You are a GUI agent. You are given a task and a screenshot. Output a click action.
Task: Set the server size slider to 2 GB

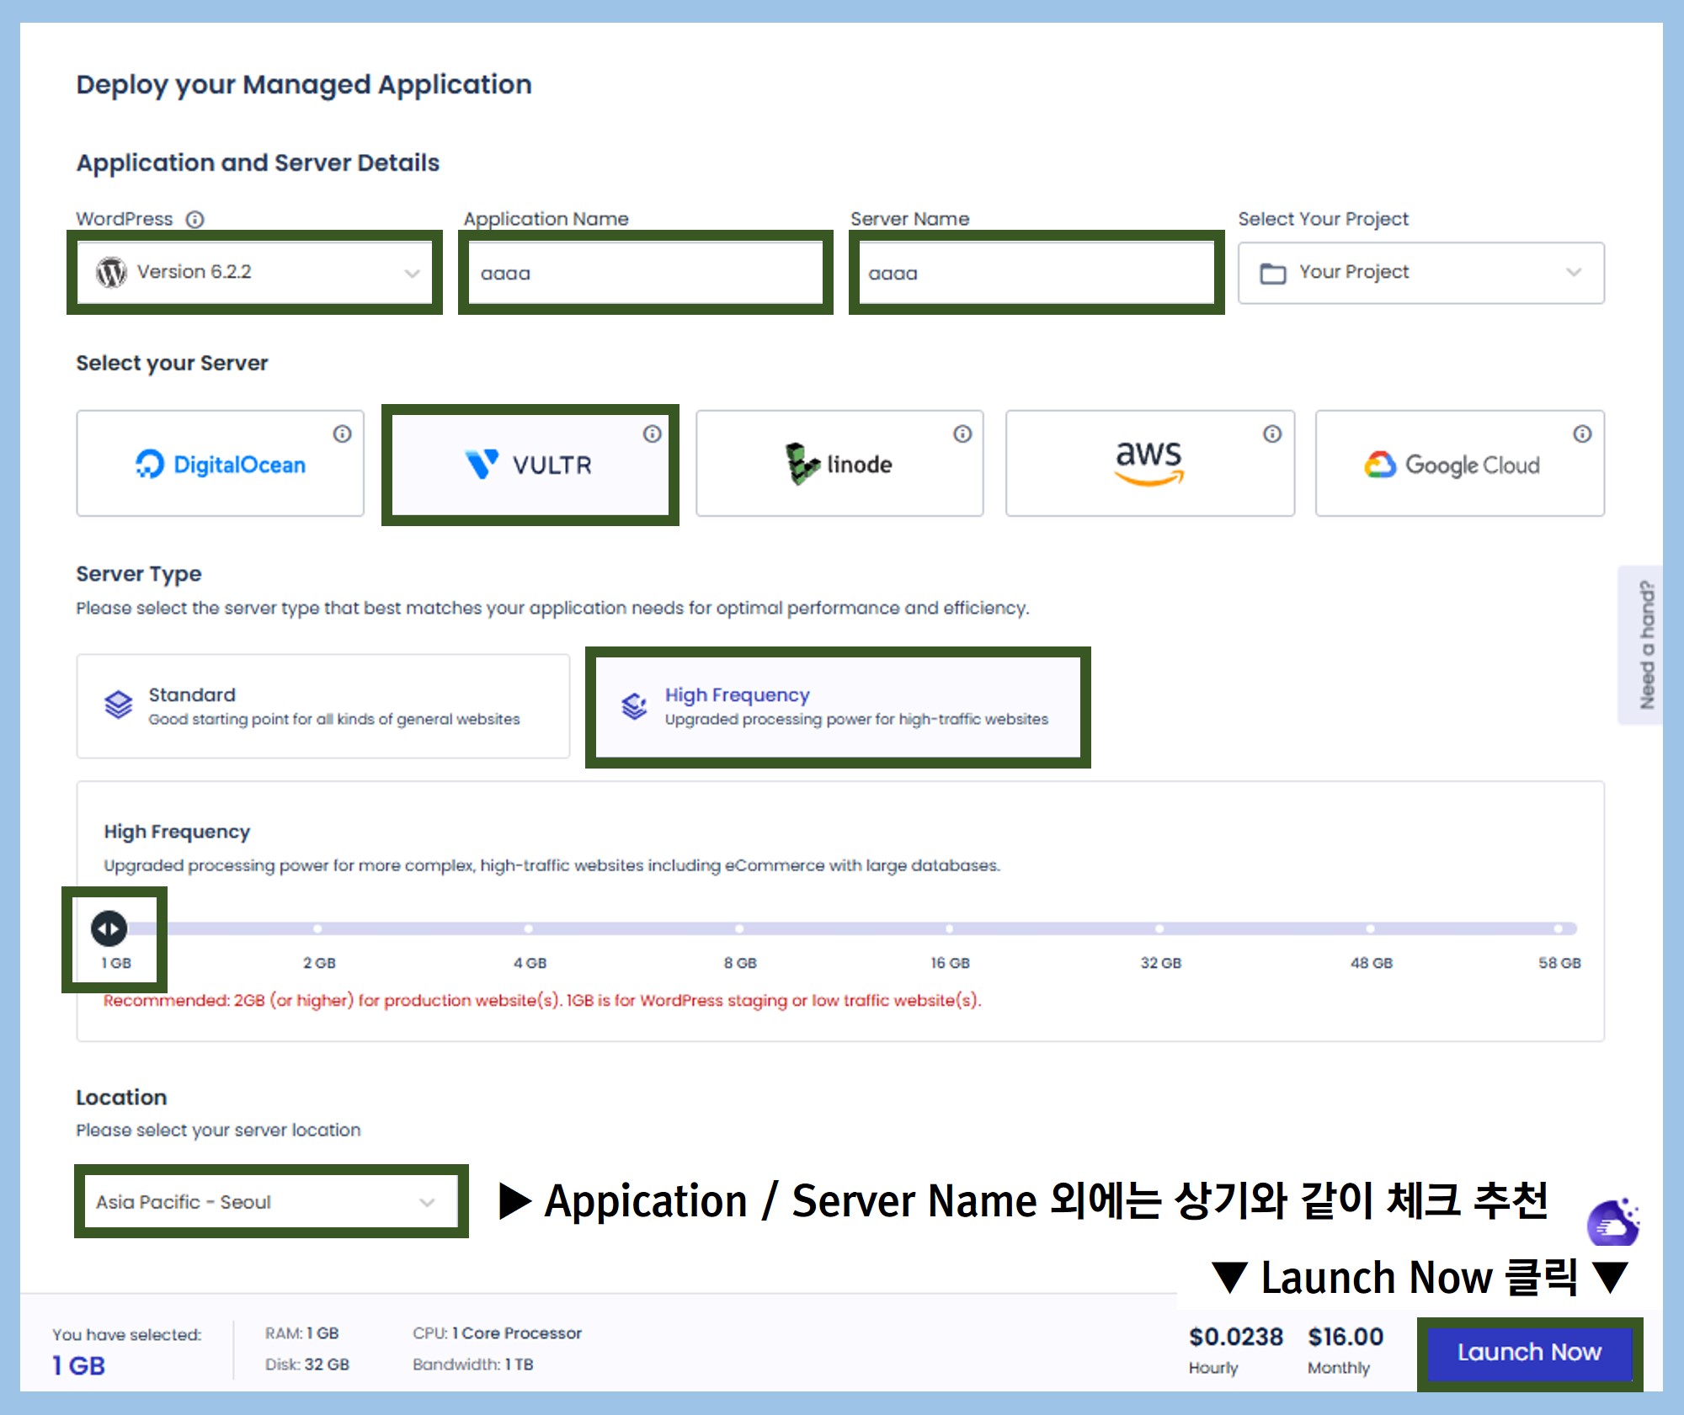point(318,929)
